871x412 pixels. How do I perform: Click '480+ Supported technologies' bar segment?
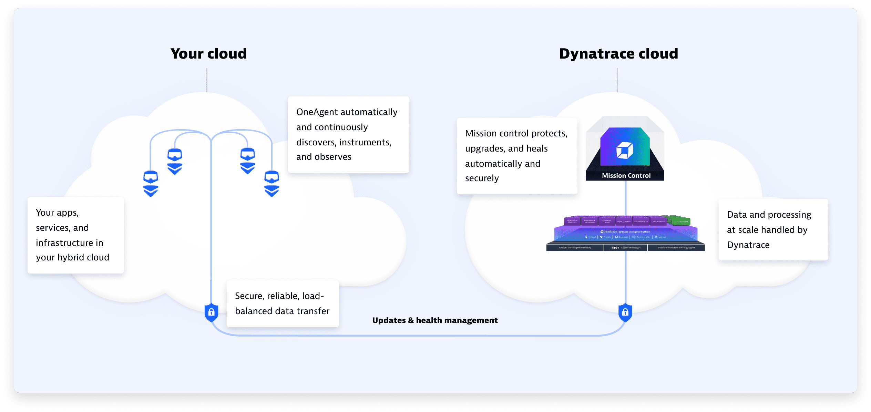coord(626,248)
